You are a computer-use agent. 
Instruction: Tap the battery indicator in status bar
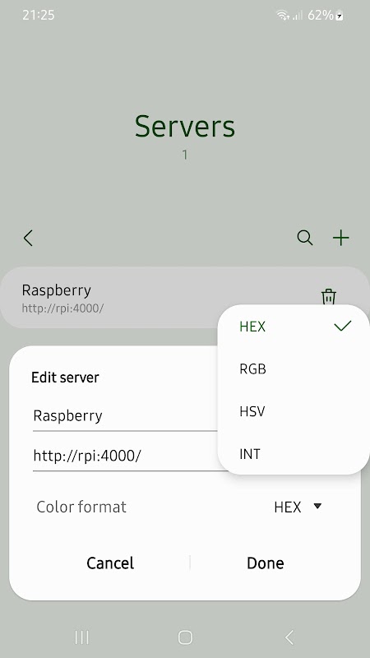coord(339,16)
